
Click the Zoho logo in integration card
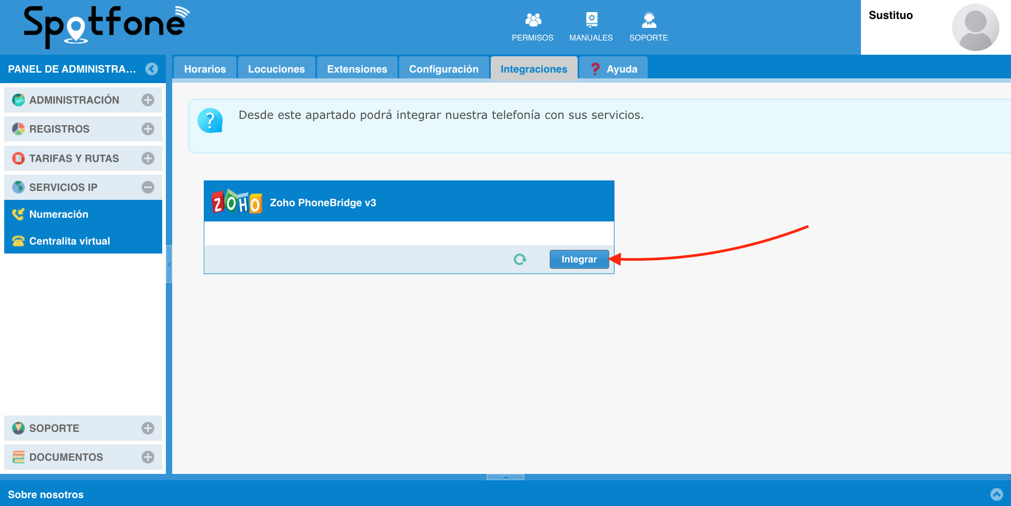coord(236,202)
